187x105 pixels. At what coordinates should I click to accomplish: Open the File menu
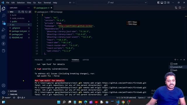click(8, 3)
